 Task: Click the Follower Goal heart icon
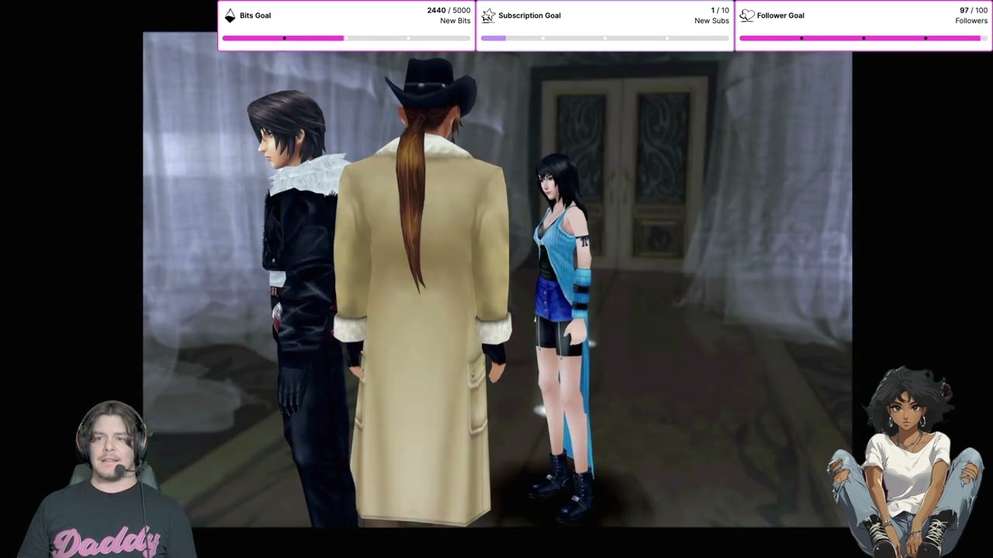[746, 15]
